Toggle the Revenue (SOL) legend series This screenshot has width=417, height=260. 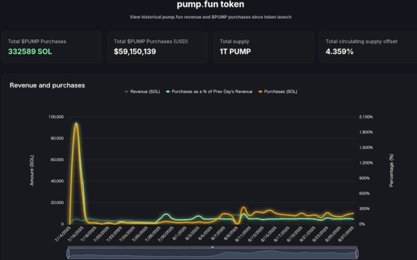click(142, 92)
